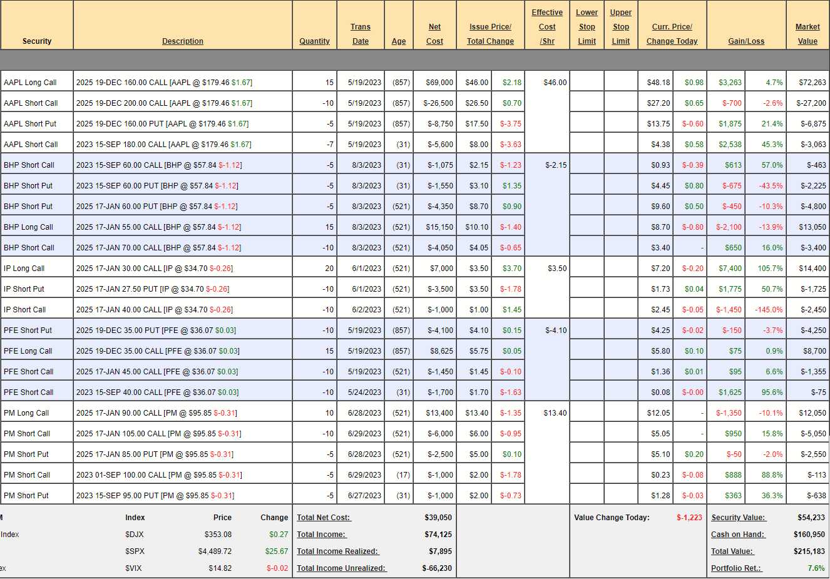Select the Market Value column header
830x579 pixels.
click(x=807, y=34)
